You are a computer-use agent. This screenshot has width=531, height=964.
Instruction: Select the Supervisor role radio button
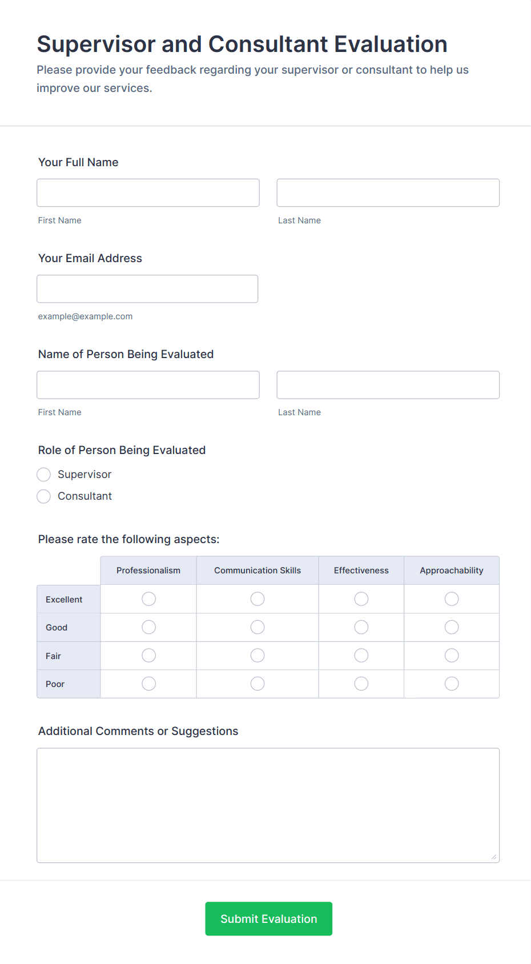coord(43,474)
